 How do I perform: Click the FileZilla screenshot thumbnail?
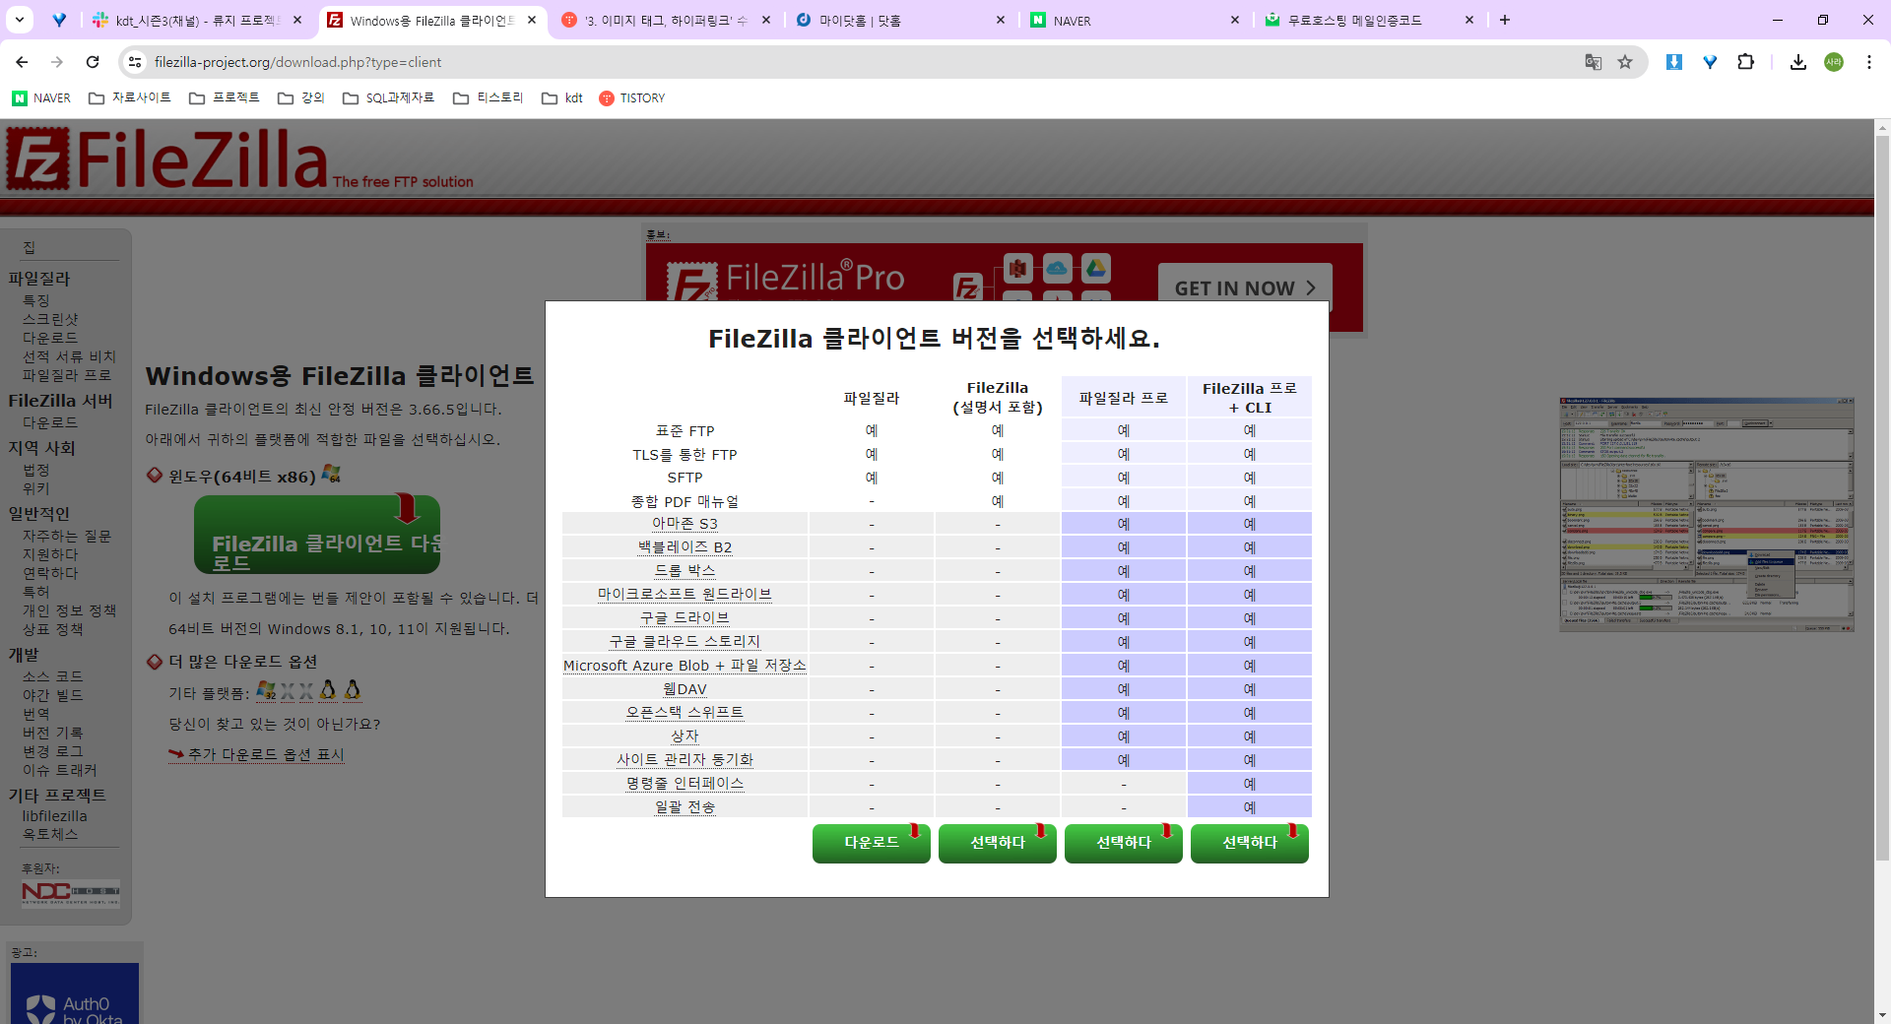click(1707, 514)
